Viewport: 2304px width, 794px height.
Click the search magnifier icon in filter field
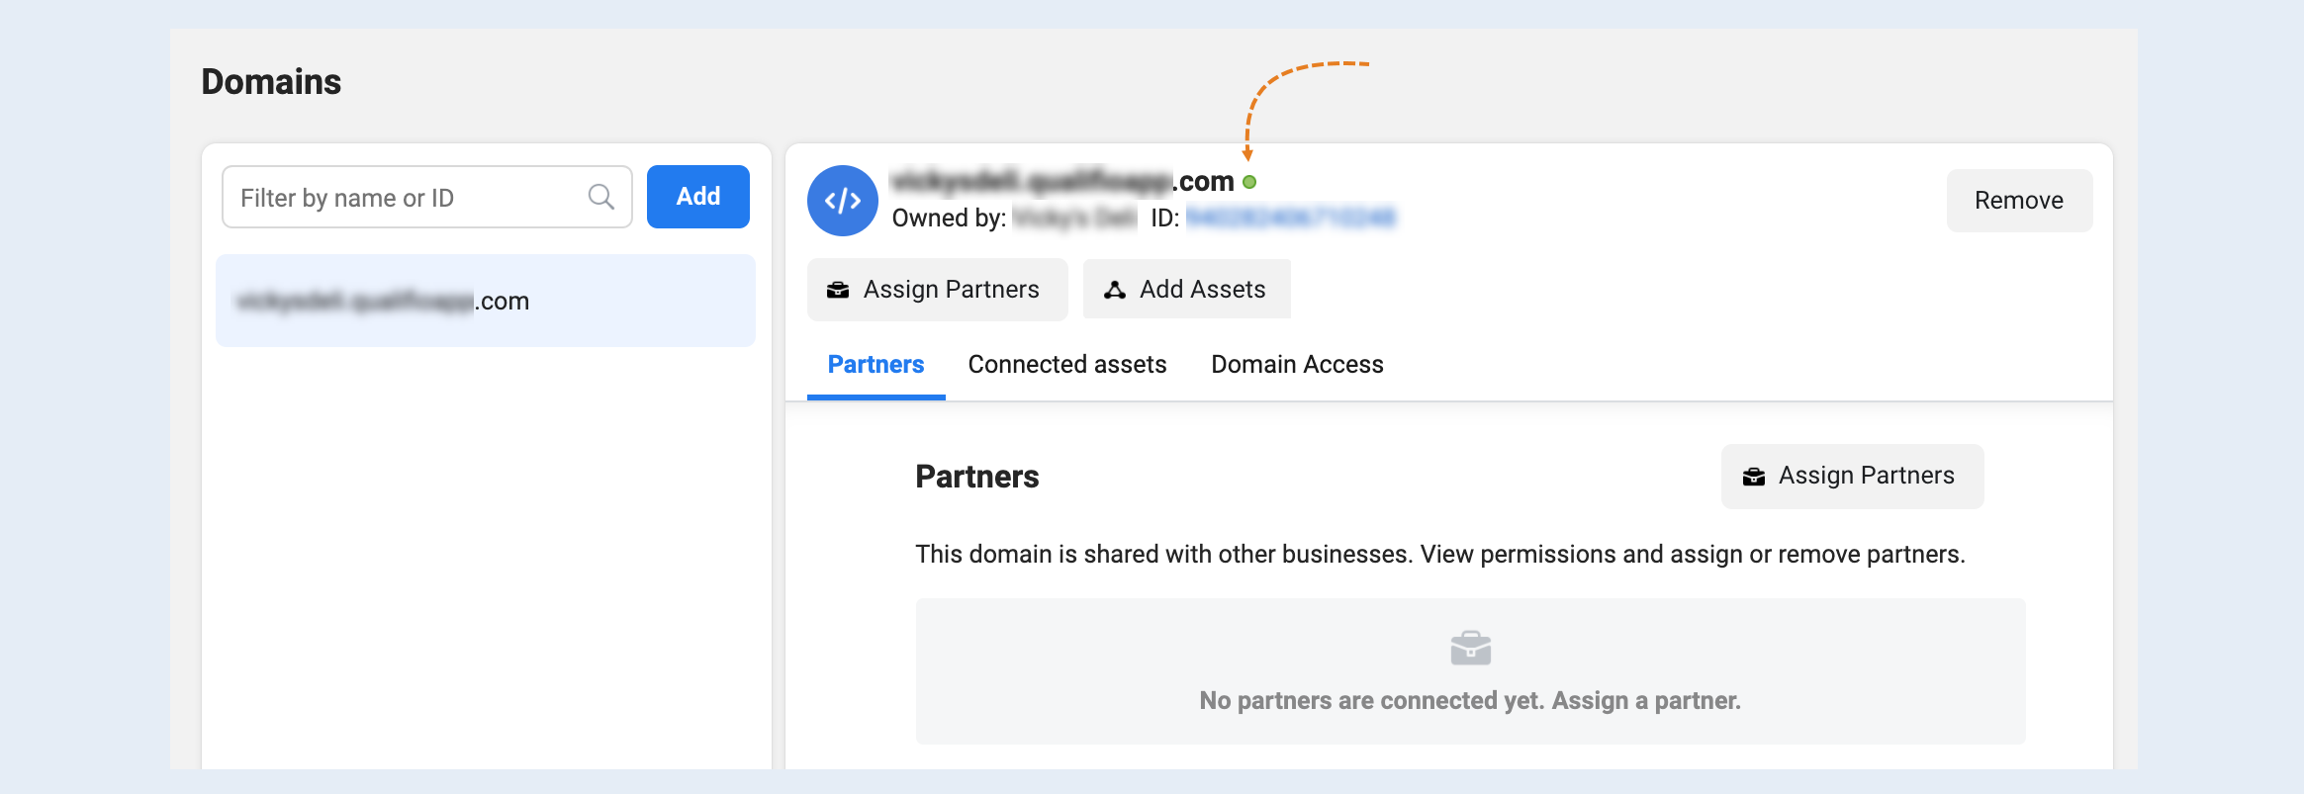tap(600, 197)
